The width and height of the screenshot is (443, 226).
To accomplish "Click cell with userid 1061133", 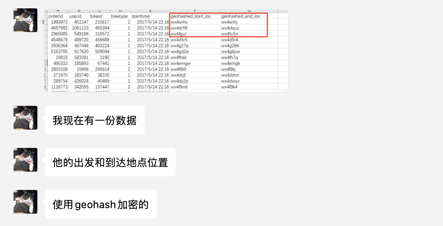I will pos(79,28).
